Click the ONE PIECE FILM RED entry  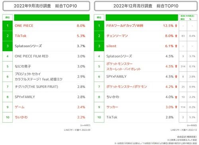31,56
